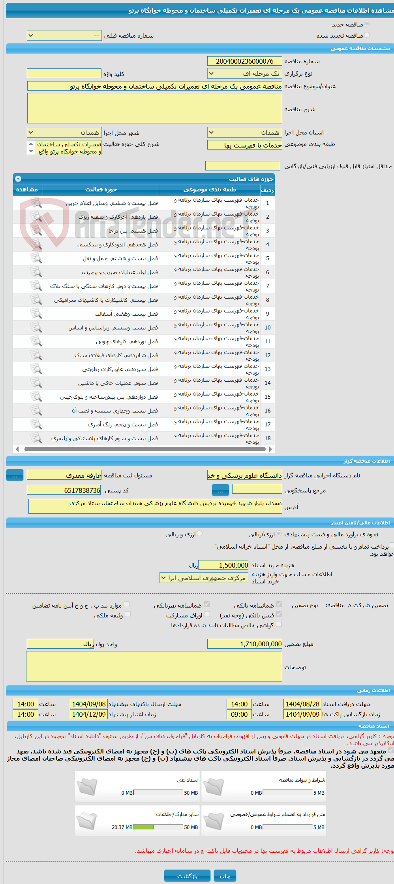394x884 pixels.
Task: Open شرایط و ضوابط مناقصه folder icon
Action: (x=214, y=786)
